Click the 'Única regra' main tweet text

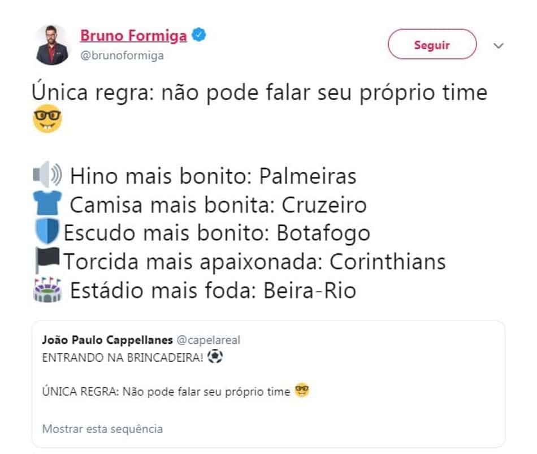(259, 93)
